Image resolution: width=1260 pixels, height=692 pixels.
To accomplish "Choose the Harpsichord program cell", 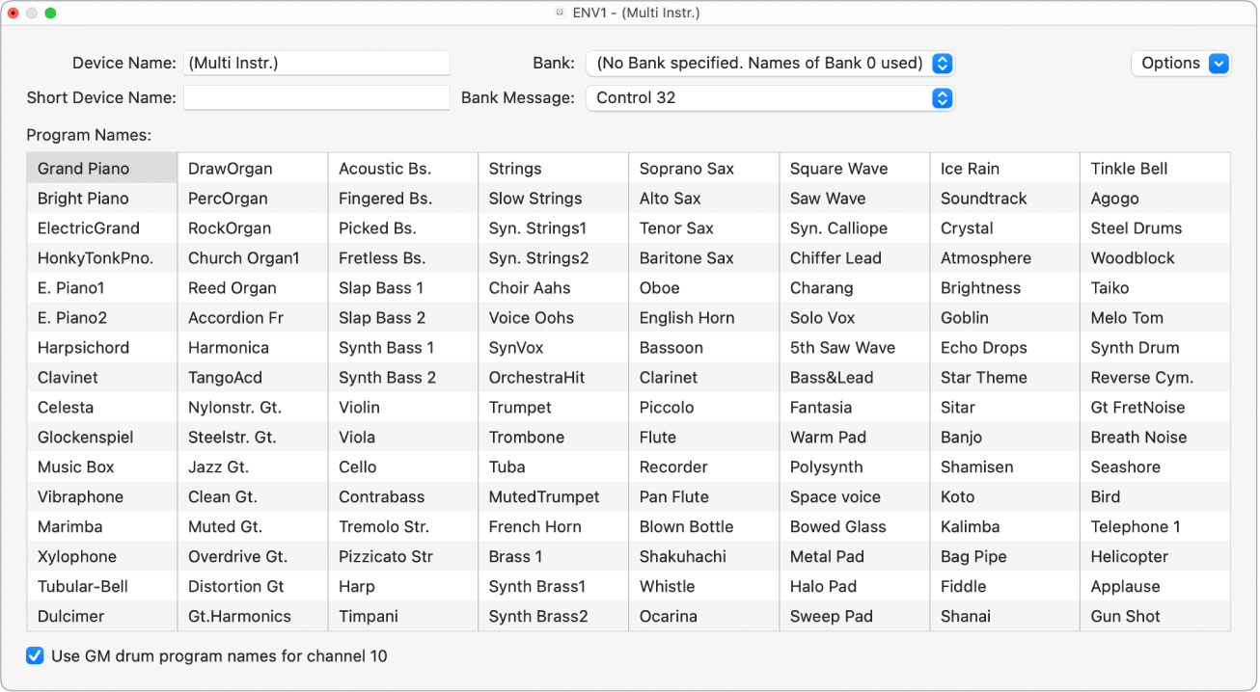I will 83,348.
